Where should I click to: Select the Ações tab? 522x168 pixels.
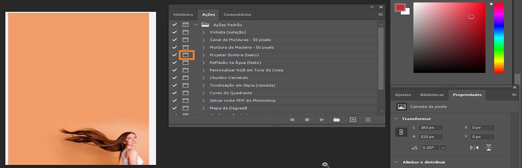[x=208, y=15]
